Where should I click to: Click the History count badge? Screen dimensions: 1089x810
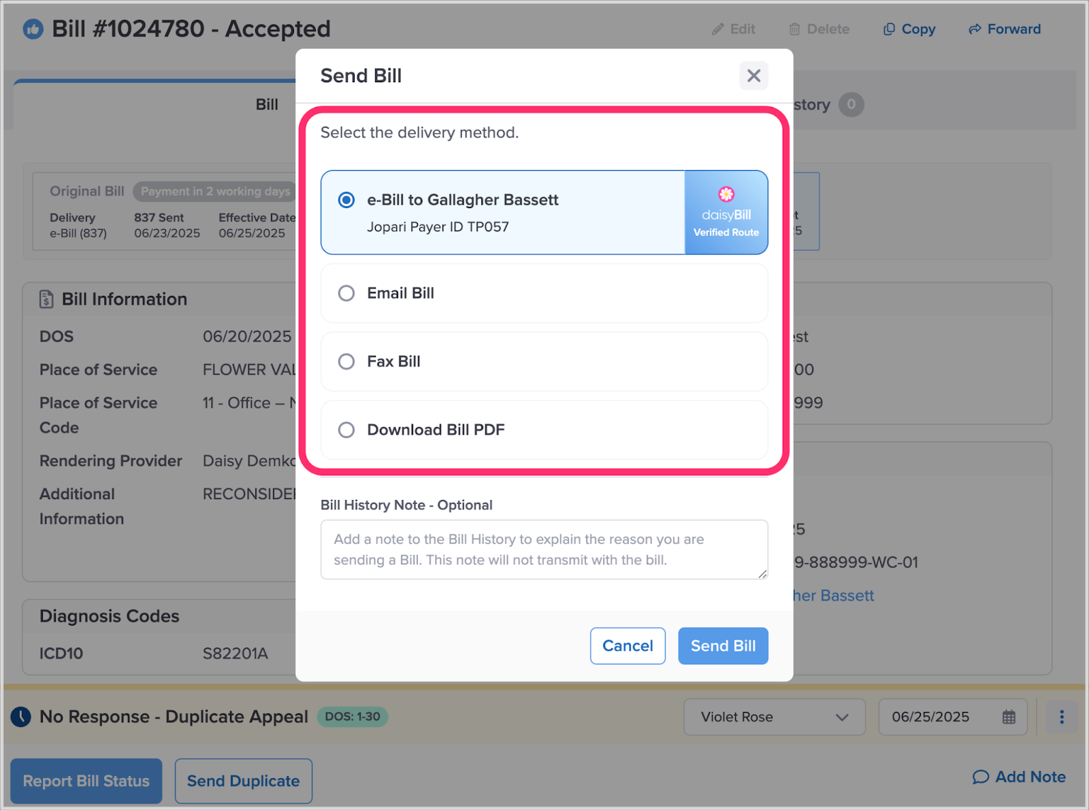click(851, 105)
